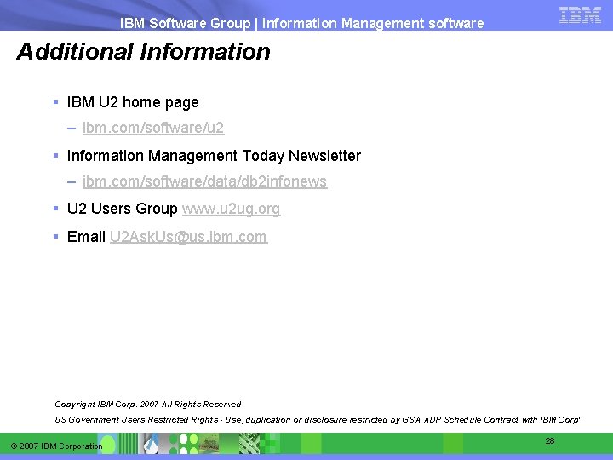Click 'Information Management Today Newsletter' text
The image size is (613, 460).
(x=214, y=156)
